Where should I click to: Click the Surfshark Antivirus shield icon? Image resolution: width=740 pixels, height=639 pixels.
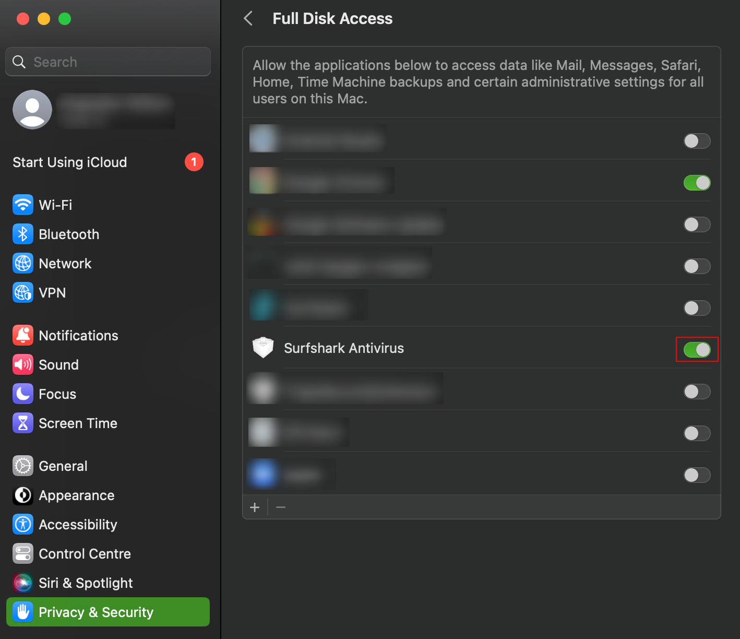pos(263,348)
